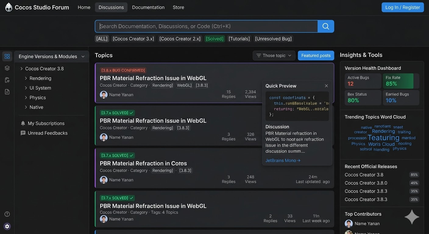Open settings using the gear icon
Viewport: 429px width, 234px height.
pos(7,226)
